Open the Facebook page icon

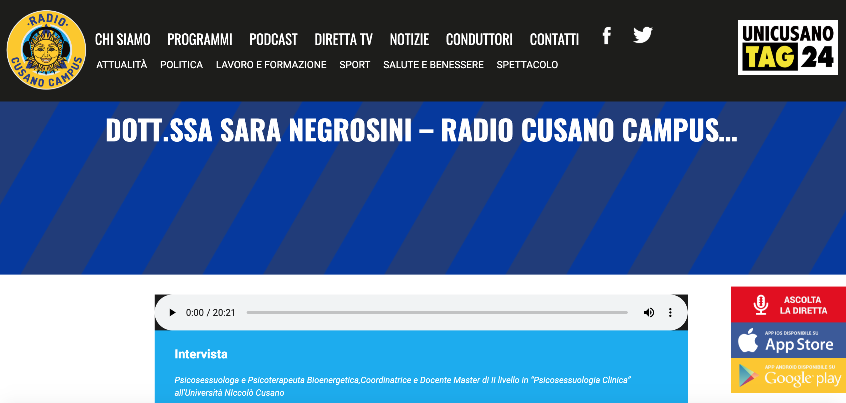tap(607, 36)
